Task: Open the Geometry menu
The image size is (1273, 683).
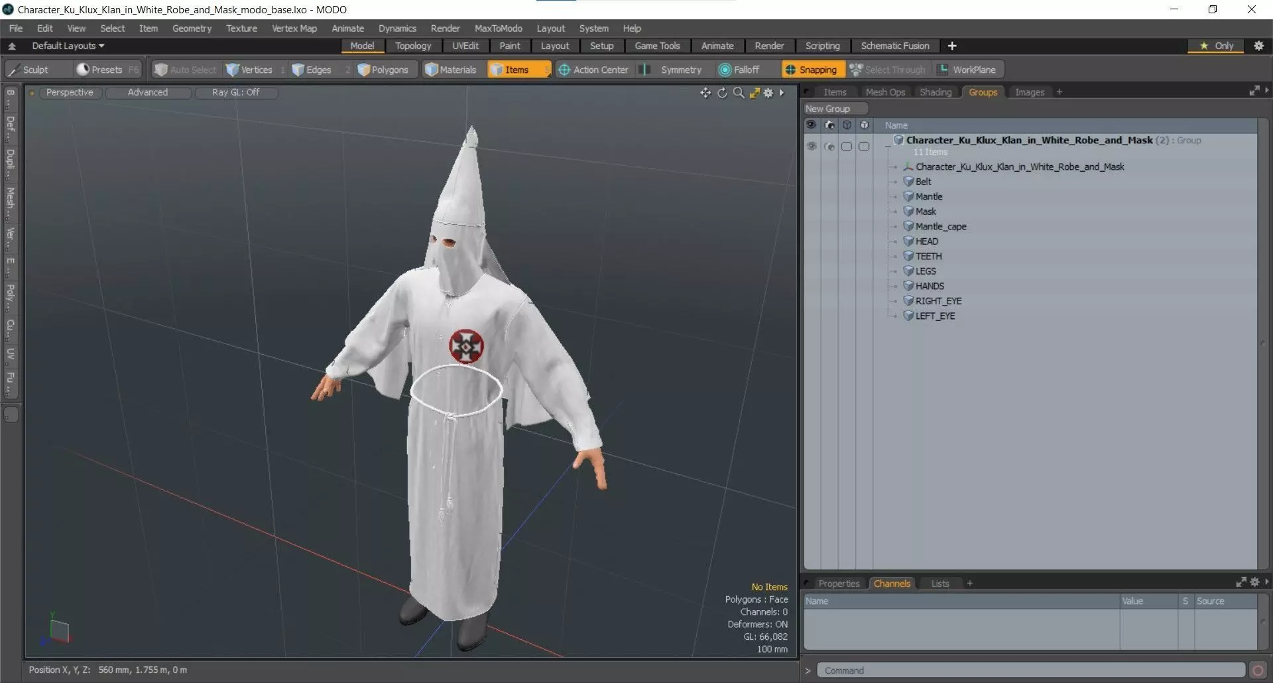Action: pos(192,29)
